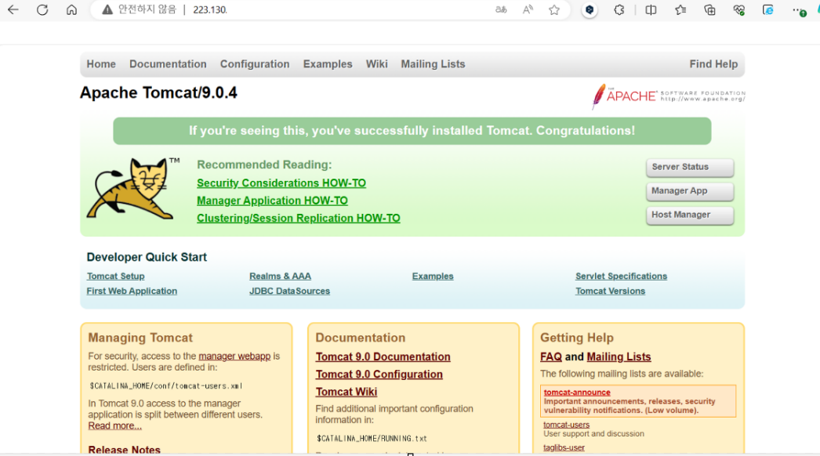
Task: Go back with the browser back arrow
Action: click(13, 9)
